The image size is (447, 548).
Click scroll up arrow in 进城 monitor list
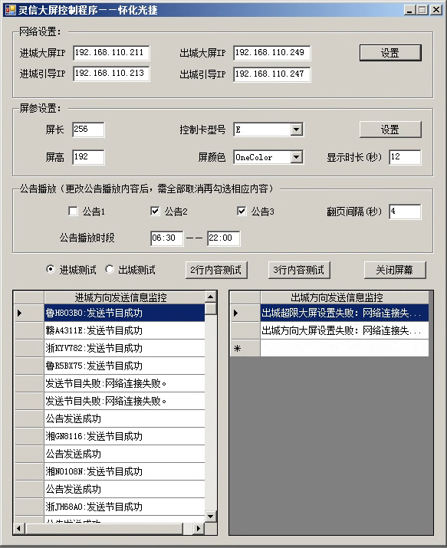tap(210, 297)
